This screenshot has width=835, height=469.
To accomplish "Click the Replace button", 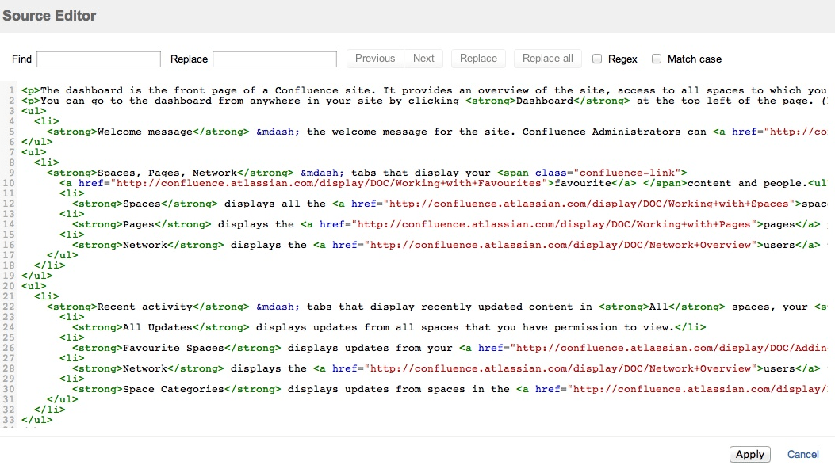I will click(478, 58).
